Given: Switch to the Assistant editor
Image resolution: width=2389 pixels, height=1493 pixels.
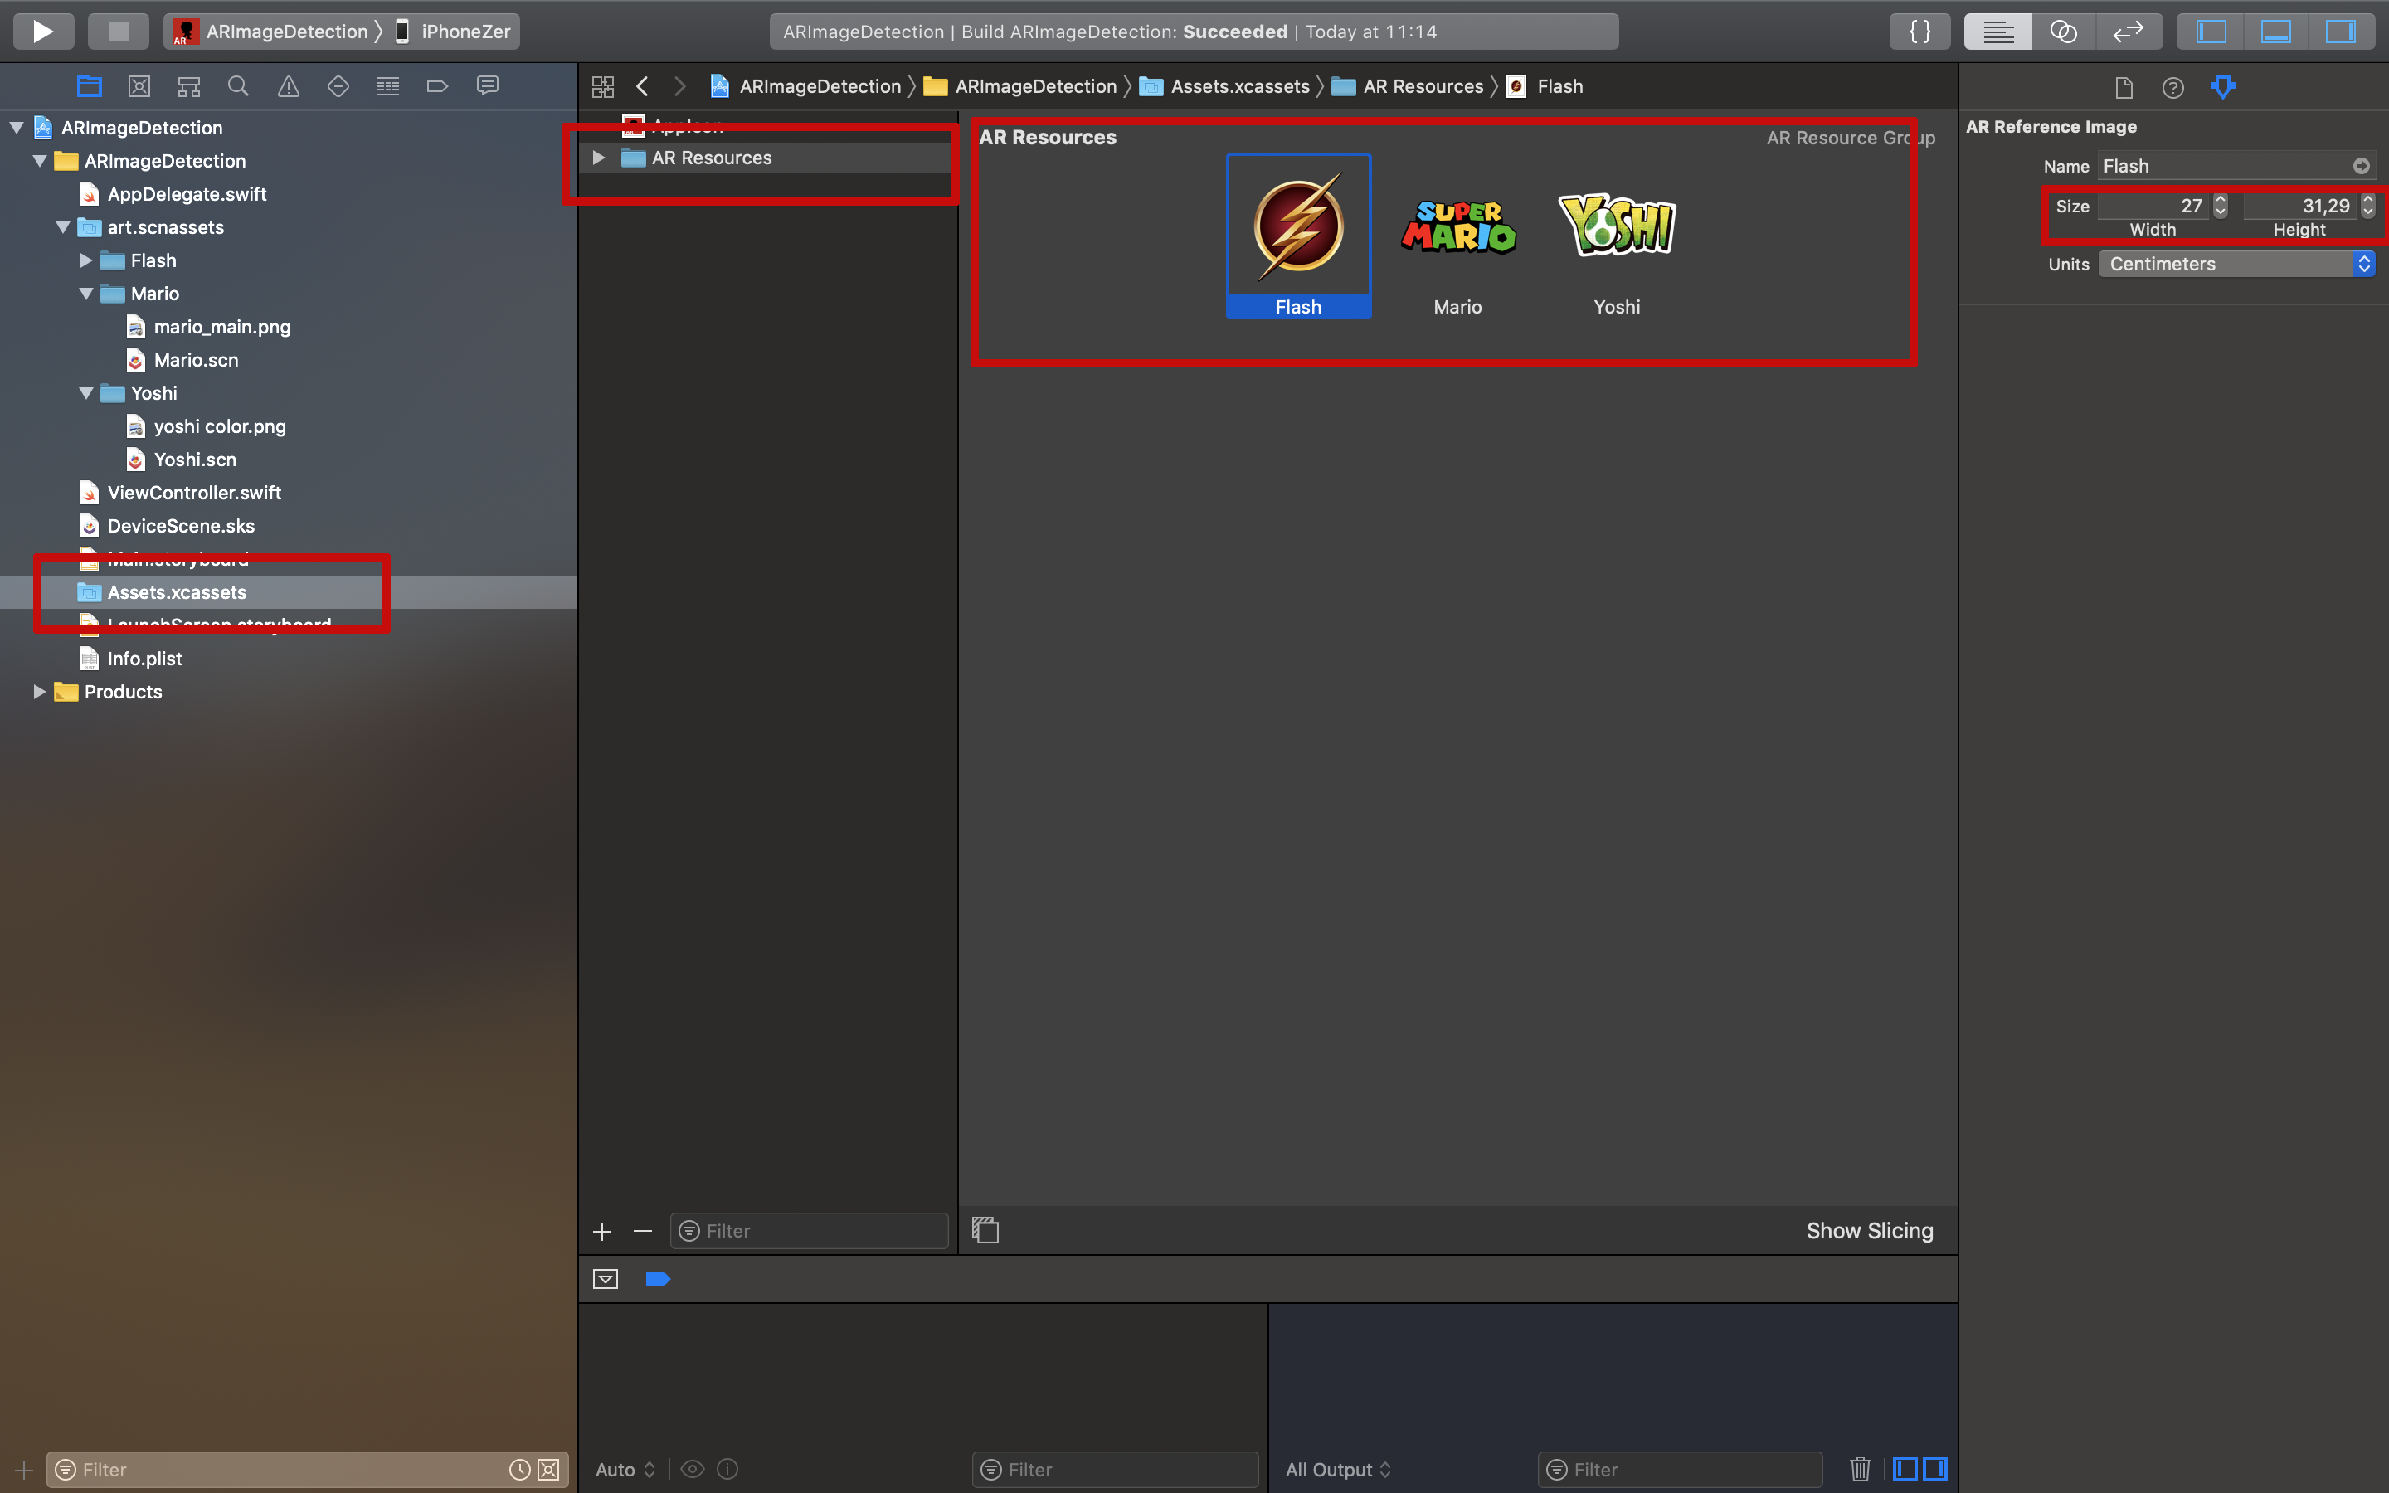Looking at the screenshot, I should tap(2062, 31).
